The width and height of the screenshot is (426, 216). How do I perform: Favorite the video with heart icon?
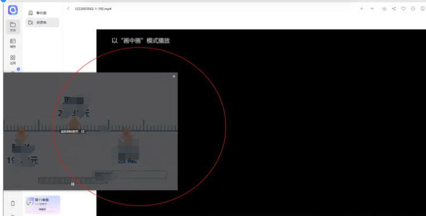(403, 9)
